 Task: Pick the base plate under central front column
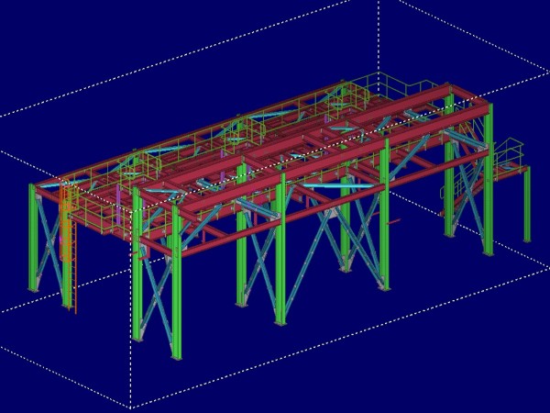[280, 323]
